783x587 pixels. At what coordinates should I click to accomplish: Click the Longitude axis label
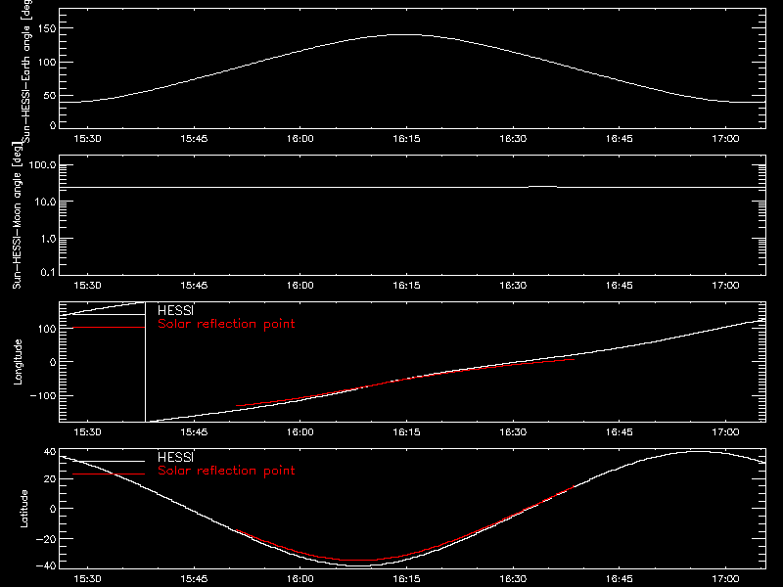point(18,362)
